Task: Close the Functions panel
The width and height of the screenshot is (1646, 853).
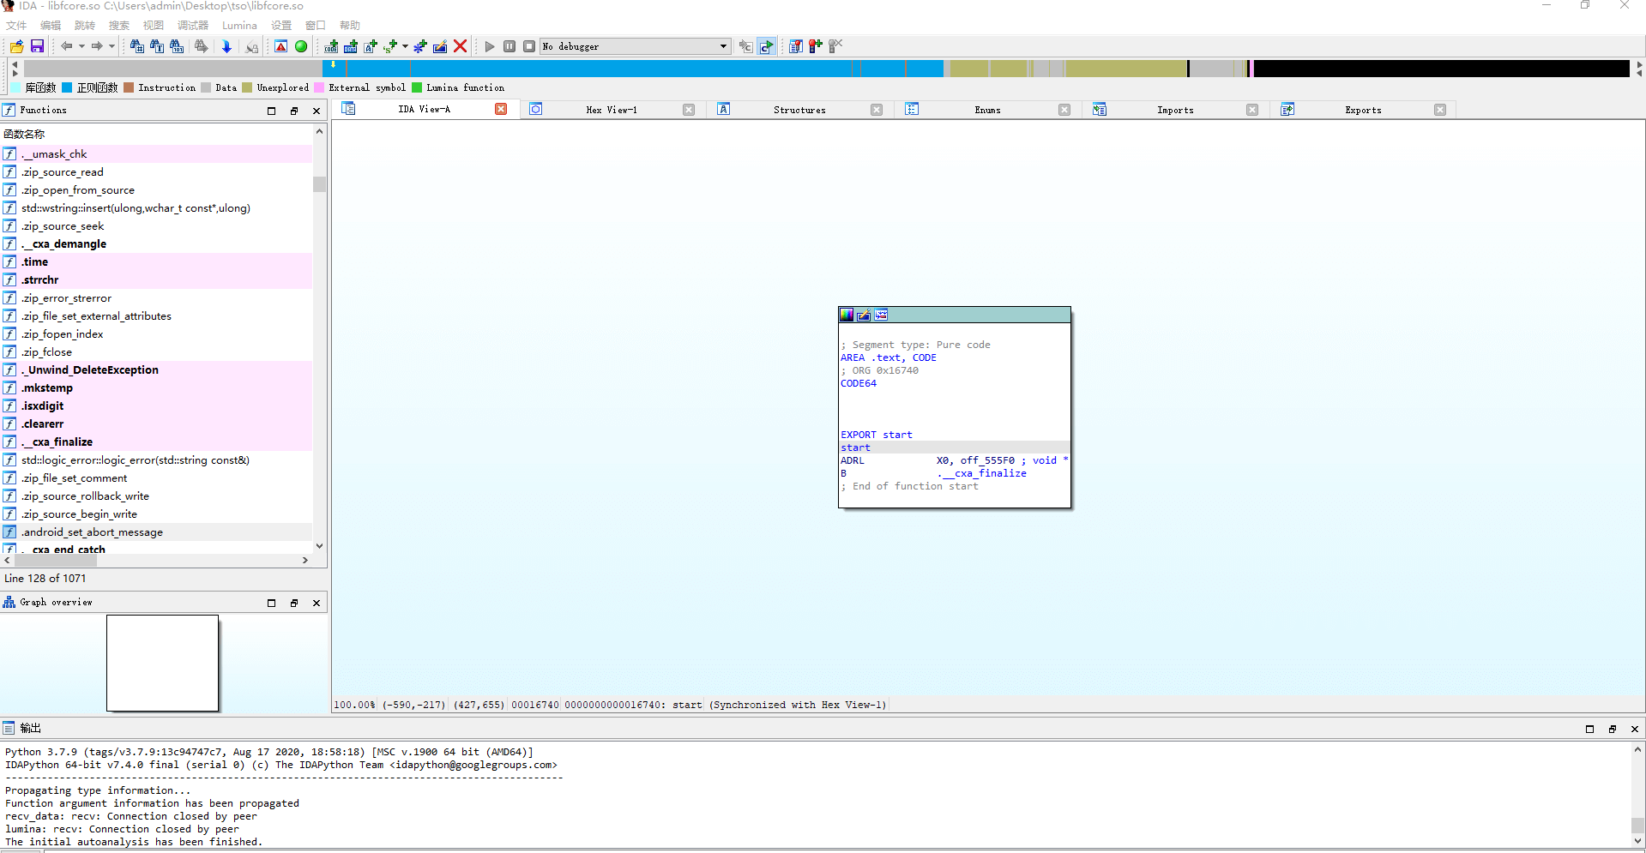Action: click(x=317, y=111)
